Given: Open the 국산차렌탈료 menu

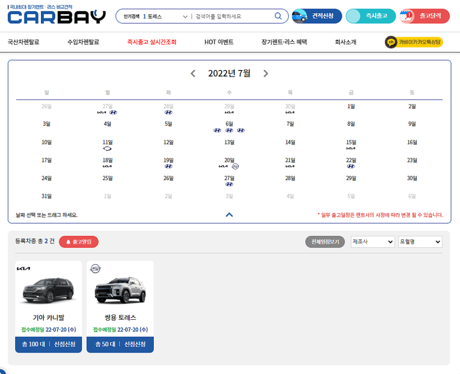Looking at the screenshot, I should point(23,42).
